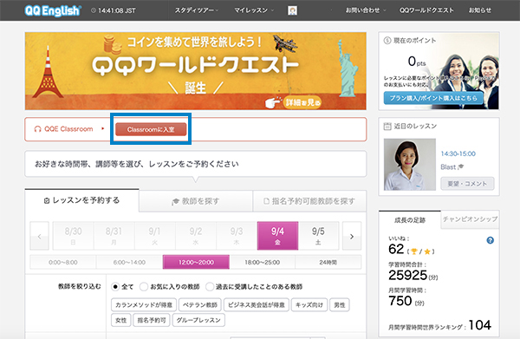This screenshot has width=520, height=339.
Task: Switch to the 成長の足跡 tab
Action: point(410,220)
